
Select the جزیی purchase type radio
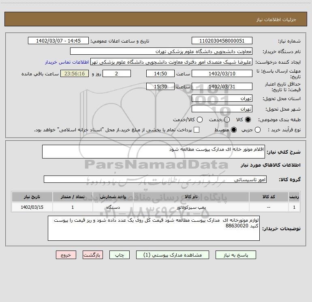click(x=258, y=130)
